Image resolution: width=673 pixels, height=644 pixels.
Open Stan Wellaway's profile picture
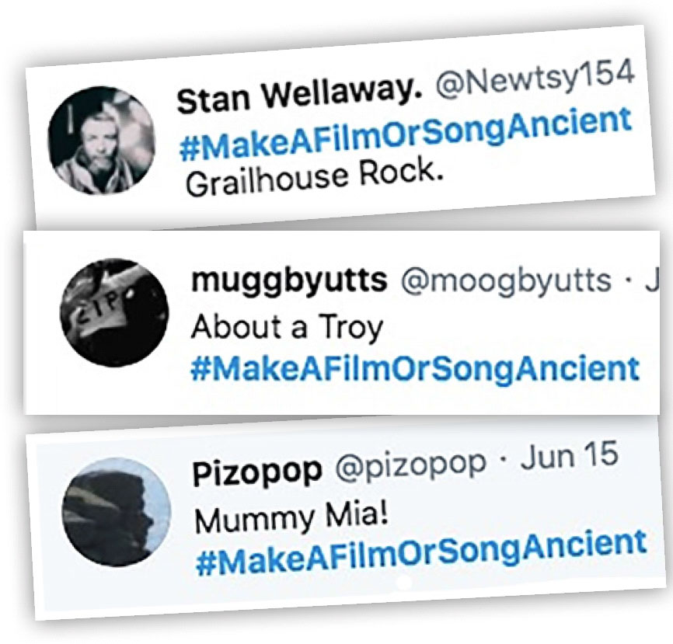click(x=102, y=140)
